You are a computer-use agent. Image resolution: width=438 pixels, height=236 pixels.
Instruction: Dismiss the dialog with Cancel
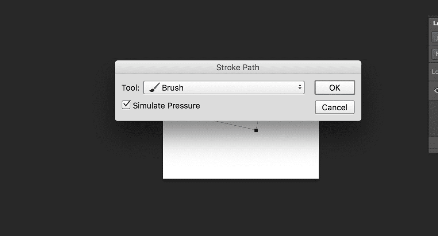[x=334, y=107]
